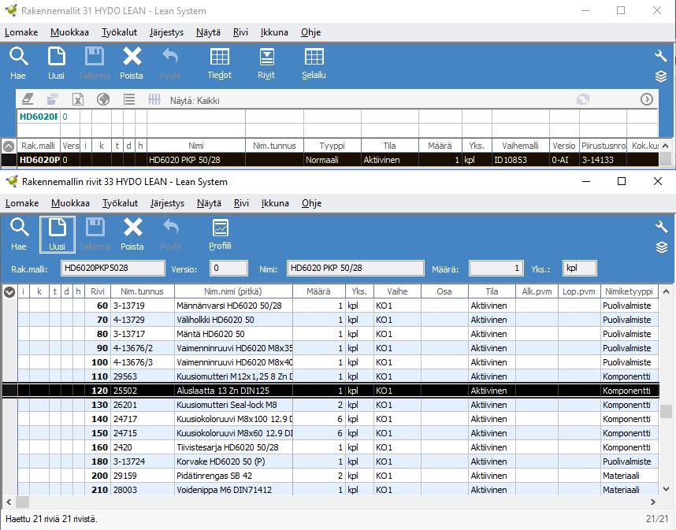Open Työkalut menu in Rakennemallit window
Image resolution: width=676 pixels, height=530 pixels.
click(119, 32)
